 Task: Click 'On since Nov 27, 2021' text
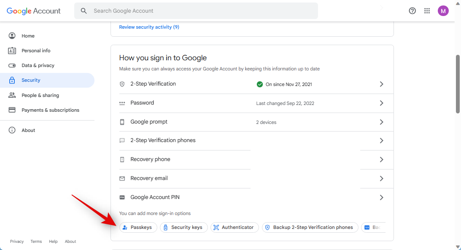pos(289,84)
